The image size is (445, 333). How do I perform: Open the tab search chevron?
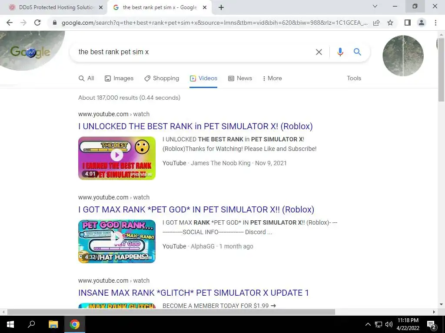pos(375,6)
